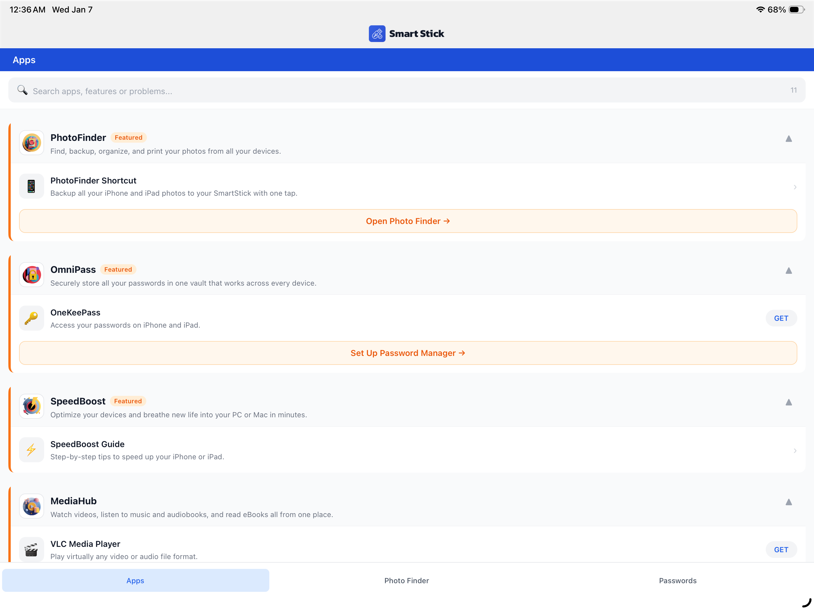Tap the OmniPass heading text
Viewport: 814px width, 610px height.
73,270
